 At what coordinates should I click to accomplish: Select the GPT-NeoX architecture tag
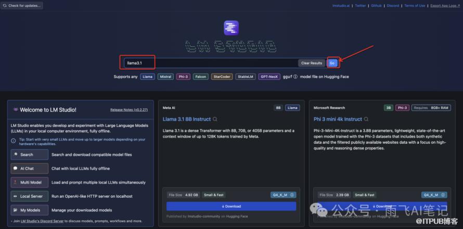(269, 77)
